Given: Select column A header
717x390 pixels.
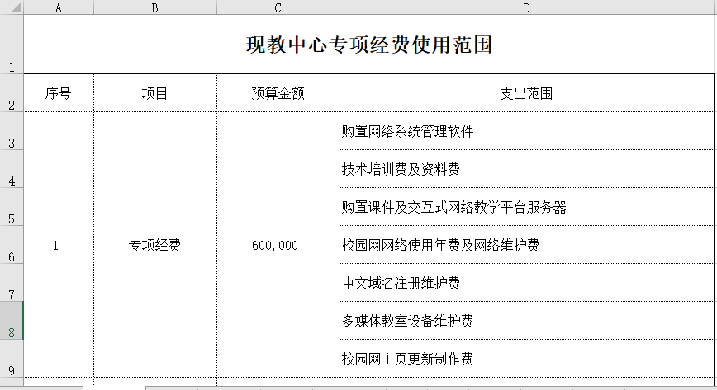Looking at the screenshot, I should pos(58,7).
